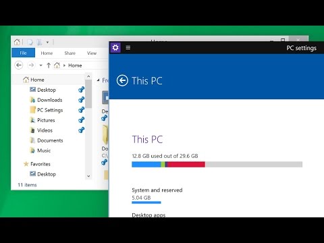Click the Documents folder icon in sidebar

32,140
